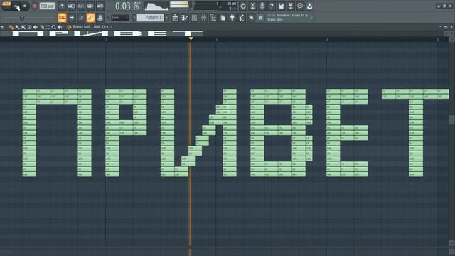Open the audio editor scissors icon
This screenshot has width=455, height=256.
click(252, 6)
